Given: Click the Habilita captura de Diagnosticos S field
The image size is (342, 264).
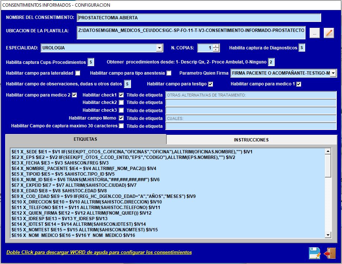Looking at the screenshot, I should pos(302,48).
